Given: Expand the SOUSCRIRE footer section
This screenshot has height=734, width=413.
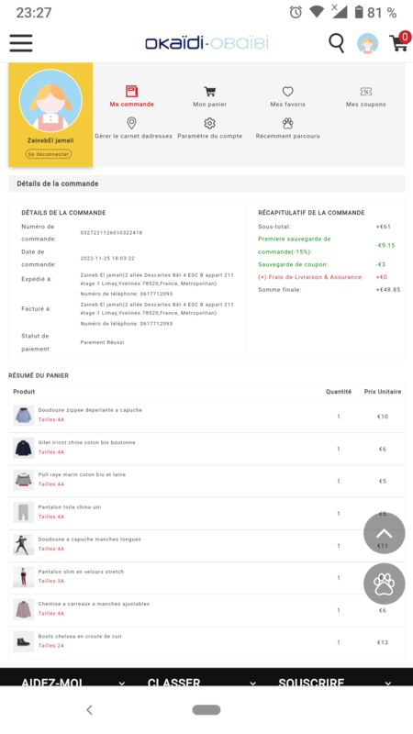Looking at the screenshot, I should coord(335,683).
